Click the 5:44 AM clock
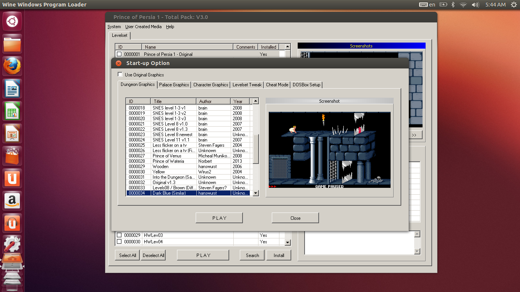 point(496,5)
